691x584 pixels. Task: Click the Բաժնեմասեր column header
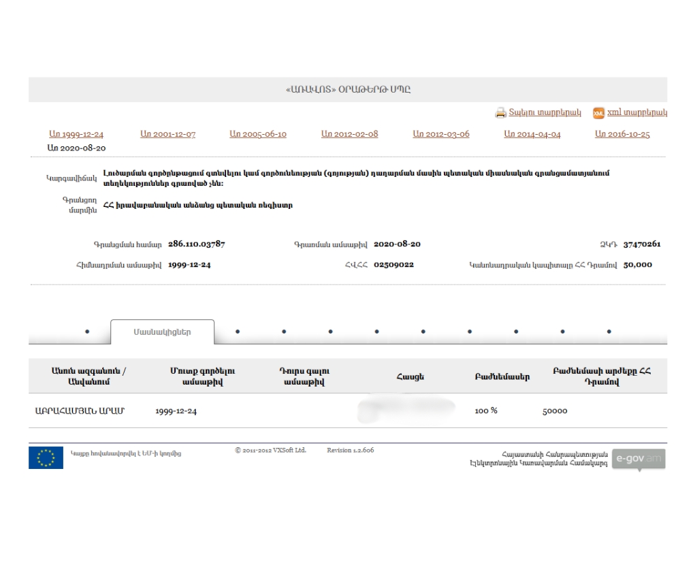click(502, 376)
